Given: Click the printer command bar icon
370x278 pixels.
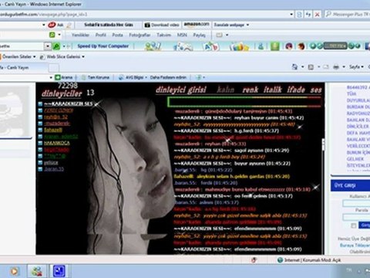Looking at the screenshot, I should pyautogui.click(x=336, y=67).
